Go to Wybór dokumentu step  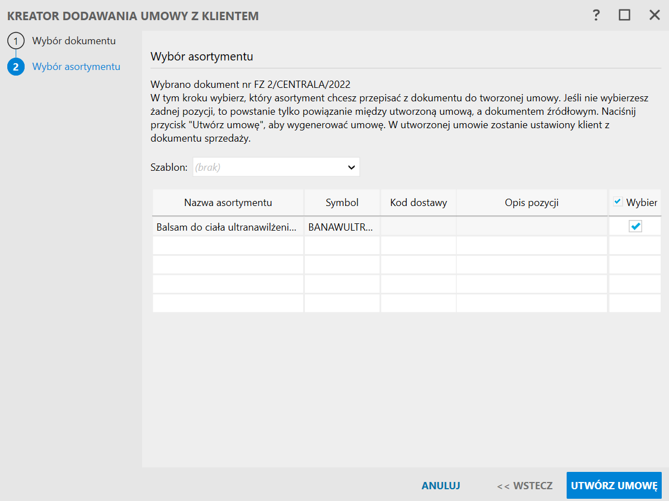pos(74,41)
